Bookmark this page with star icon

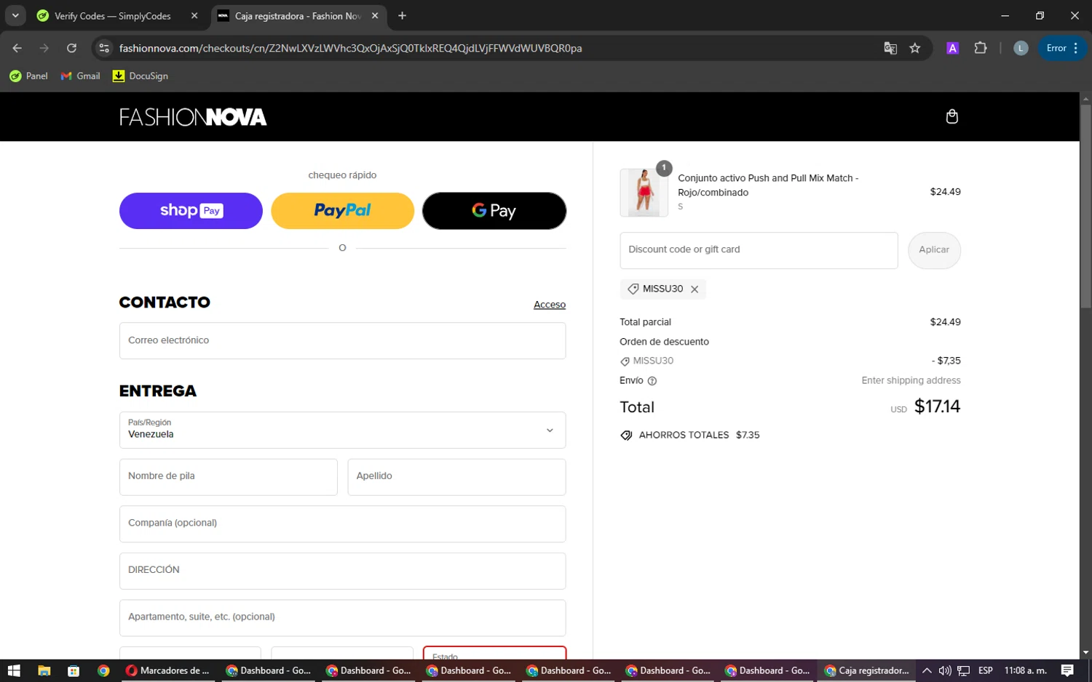tap(915, 48)
